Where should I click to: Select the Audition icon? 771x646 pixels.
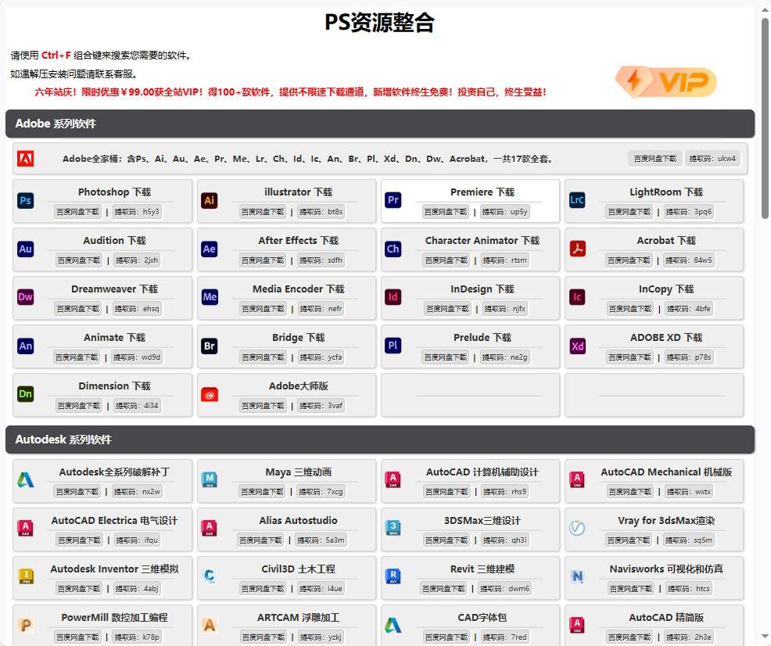26,249
